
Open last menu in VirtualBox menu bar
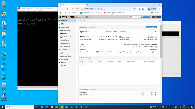(x=41, y=11)
